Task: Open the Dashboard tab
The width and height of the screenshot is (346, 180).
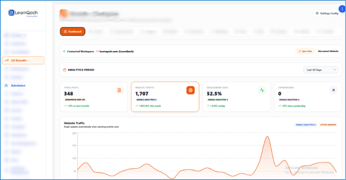Action: pyautogui.click(x=73, y=31)
